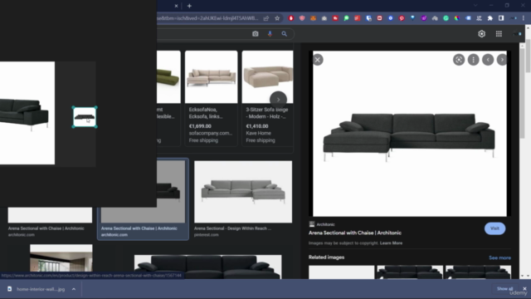Open the Chrome three-dot menu
This screenshot has width=531, height=299.
[524, 18]
